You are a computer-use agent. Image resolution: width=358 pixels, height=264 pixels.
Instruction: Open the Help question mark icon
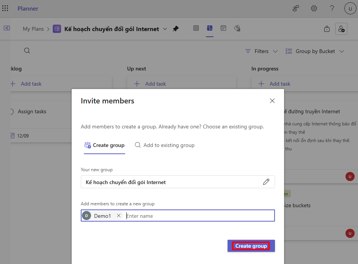[x=332, y=8]
